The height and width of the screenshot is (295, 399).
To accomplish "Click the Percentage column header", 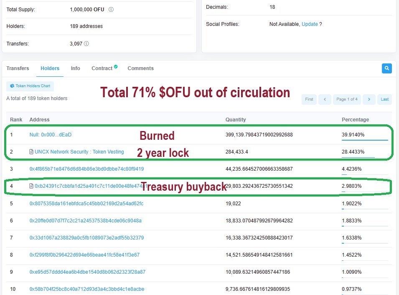I will coord(355,120).
